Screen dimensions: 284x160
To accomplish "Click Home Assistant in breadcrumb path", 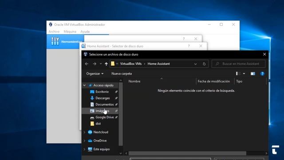I will point(159,64).
